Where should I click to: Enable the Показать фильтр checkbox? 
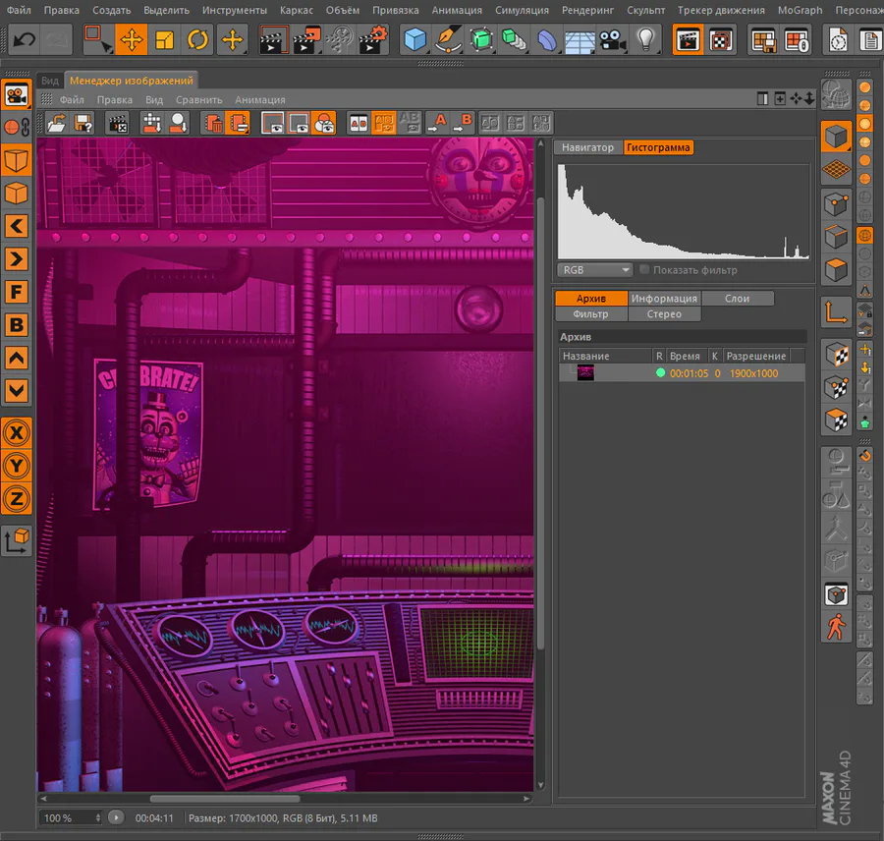coord(644,270)
